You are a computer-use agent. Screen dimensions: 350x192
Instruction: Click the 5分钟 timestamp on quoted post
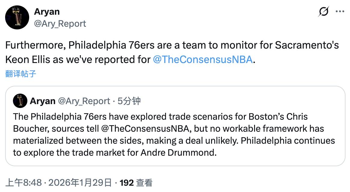pyautogui.click(x=129, y=101)
